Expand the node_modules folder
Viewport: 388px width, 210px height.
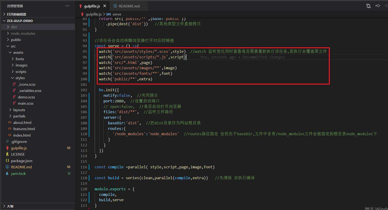[x=38, y=33]
